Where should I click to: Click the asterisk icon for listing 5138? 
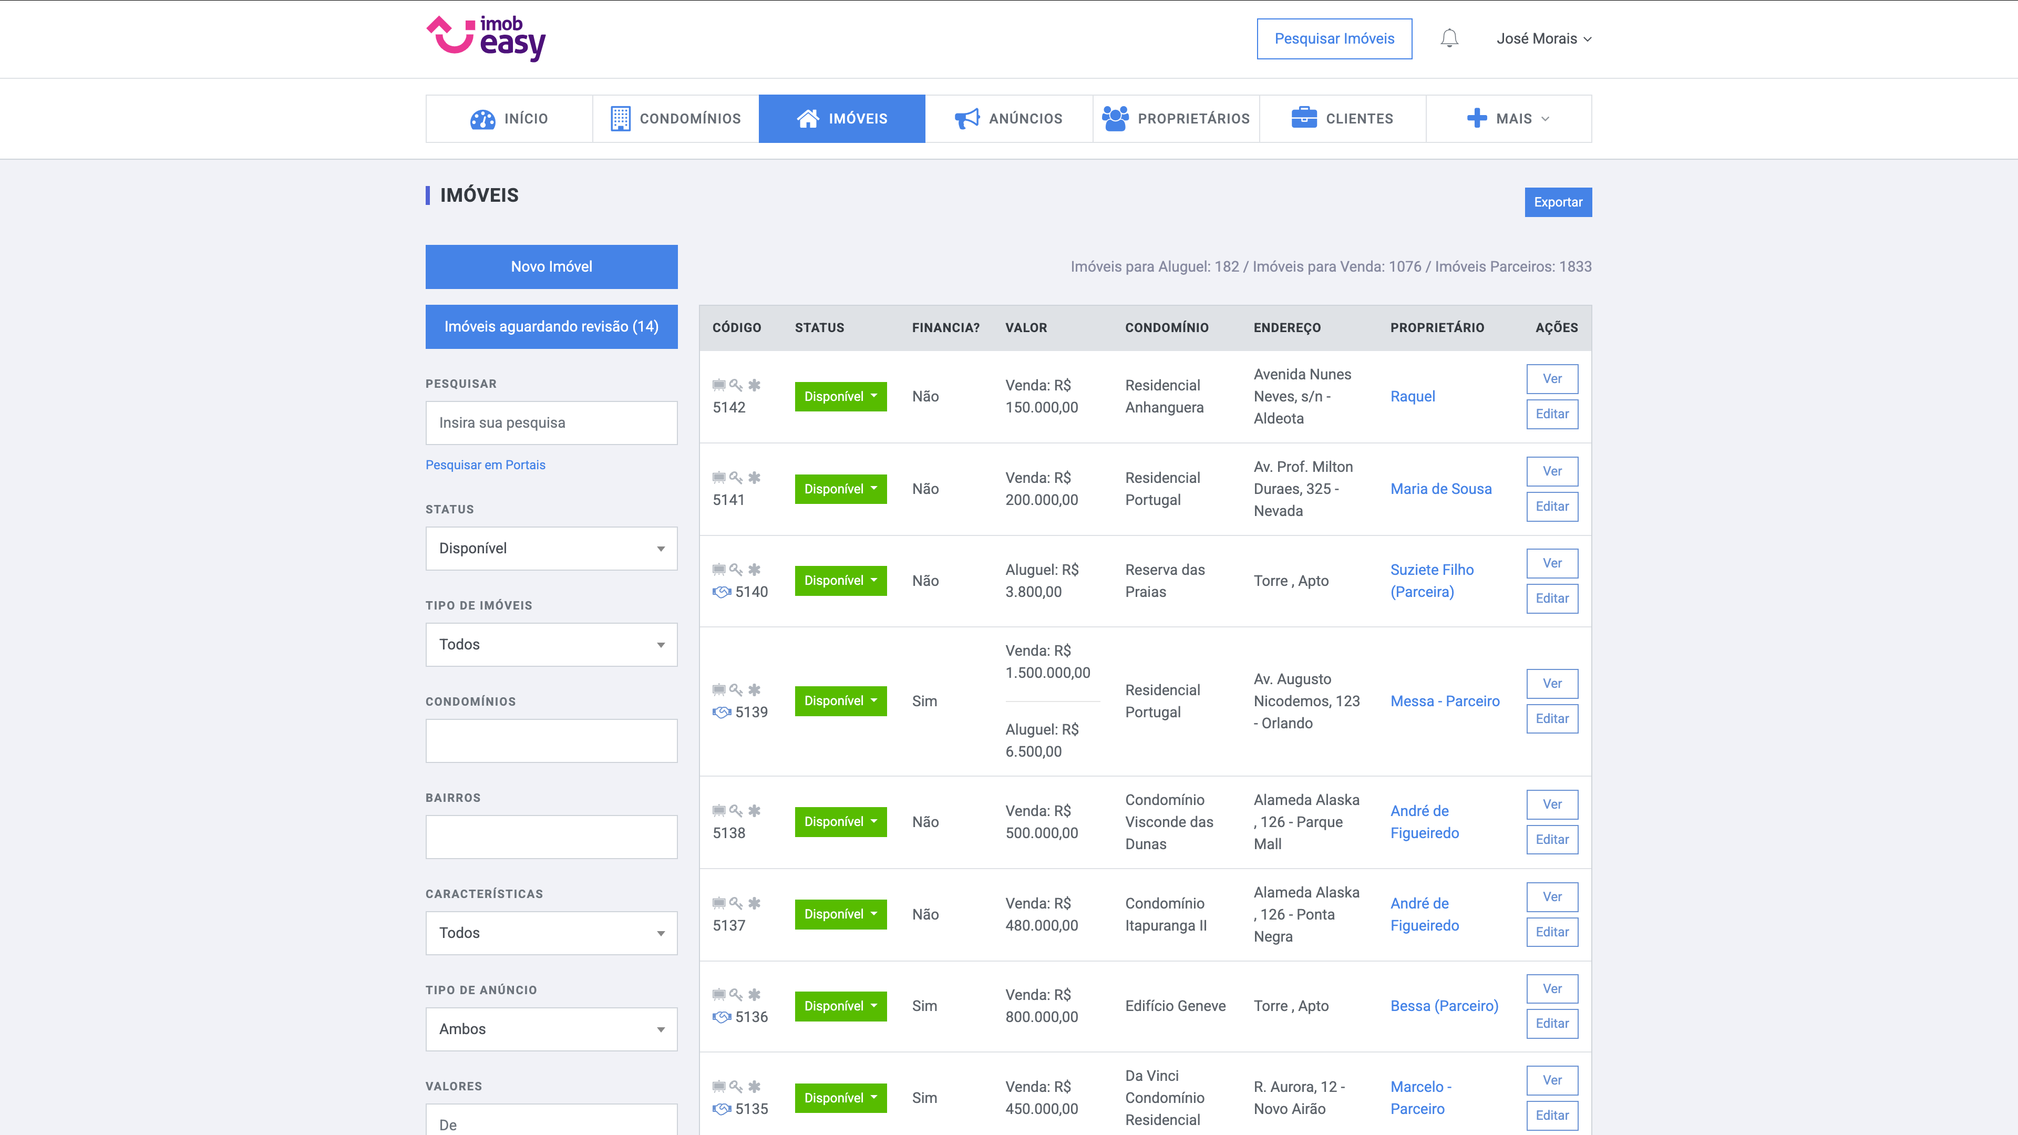pos(755,811)
